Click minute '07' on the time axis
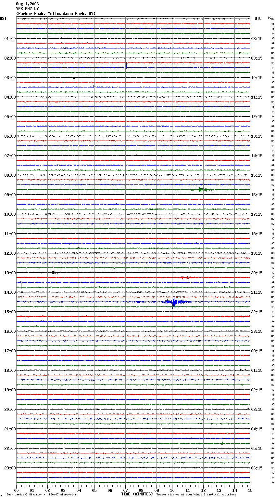Screen dimensions: 276x499 click(125, 491)
